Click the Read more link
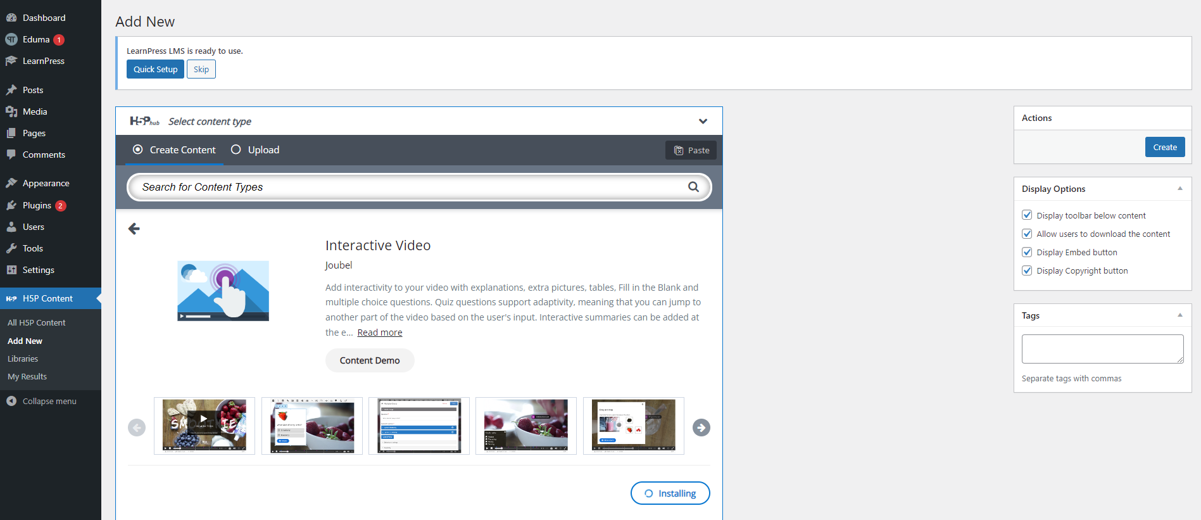1201x520 pixels. point(380,333)
